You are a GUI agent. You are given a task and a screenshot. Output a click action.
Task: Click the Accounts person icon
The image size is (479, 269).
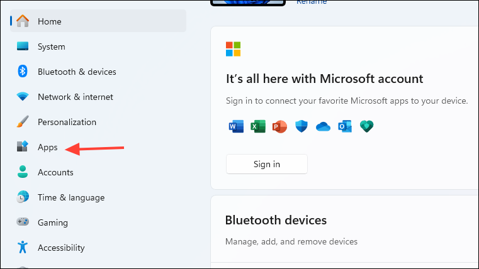pyautogui.click(x=23, y=172)
